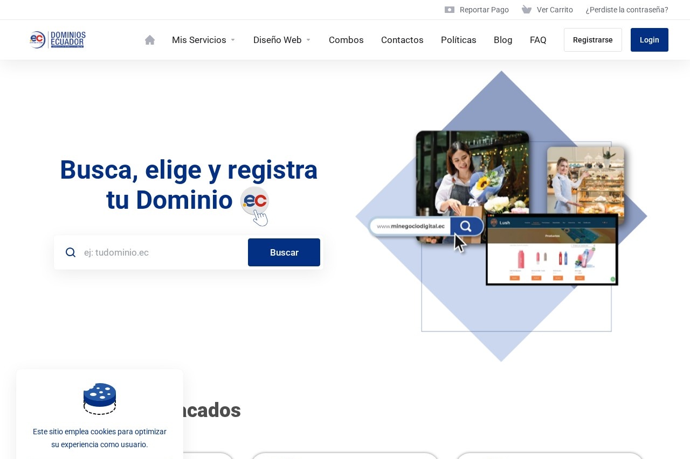Open the ¿Perdiste la contraseña? link
Screen dimensions: 690x459
[627, 10]
